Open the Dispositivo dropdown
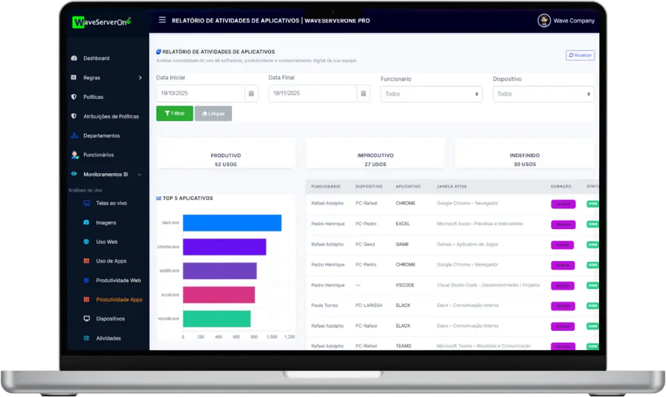This screenshot has width=666, height=397. point(543,94)
